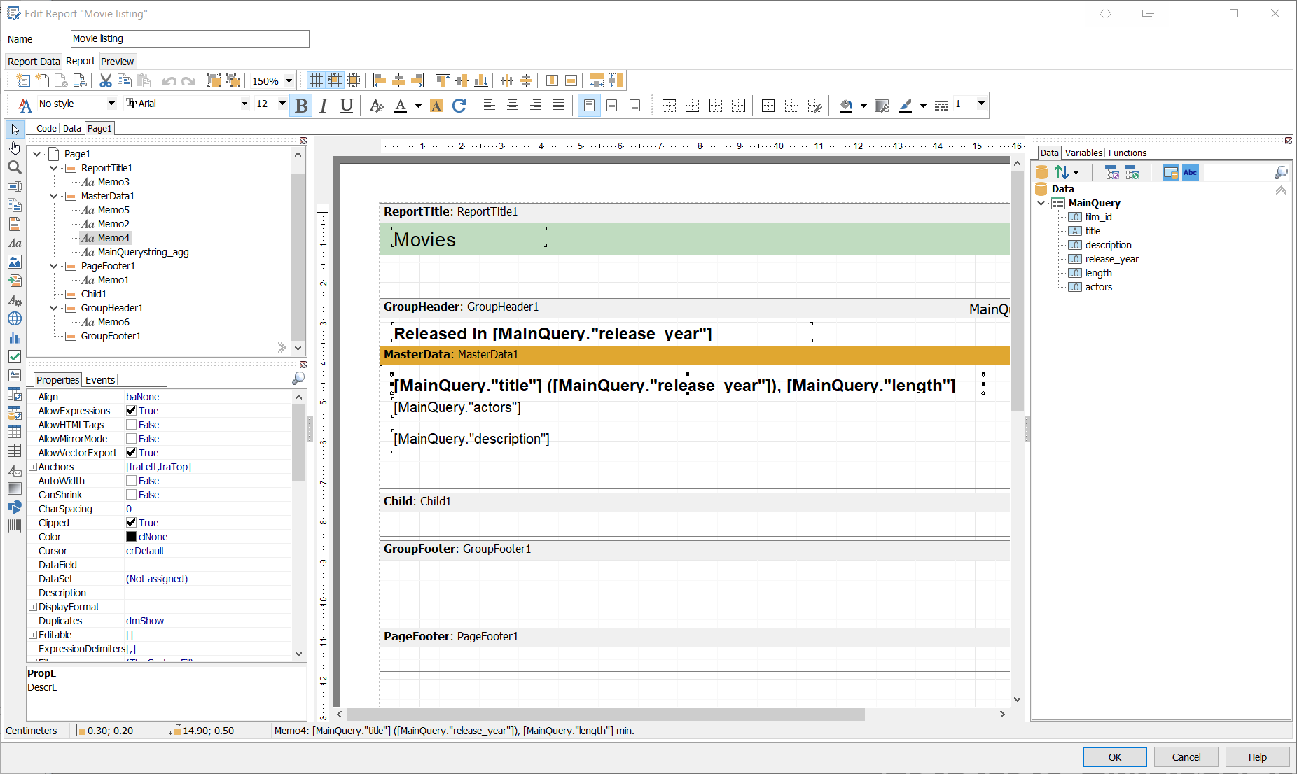Click the Cut scissors icon
1297x774 pixels.
coord(106,81)
